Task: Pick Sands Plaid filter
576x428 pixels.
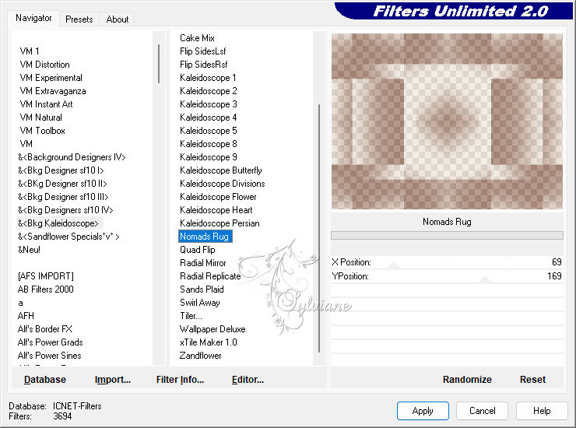Action: pyautogui.click(x=202, y=289)
